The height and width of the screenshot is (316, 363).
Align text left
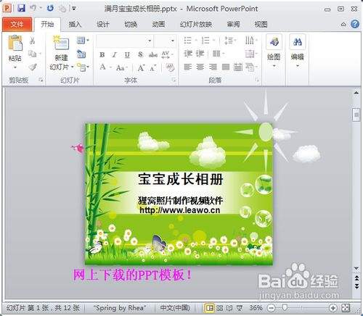point(188,67)
